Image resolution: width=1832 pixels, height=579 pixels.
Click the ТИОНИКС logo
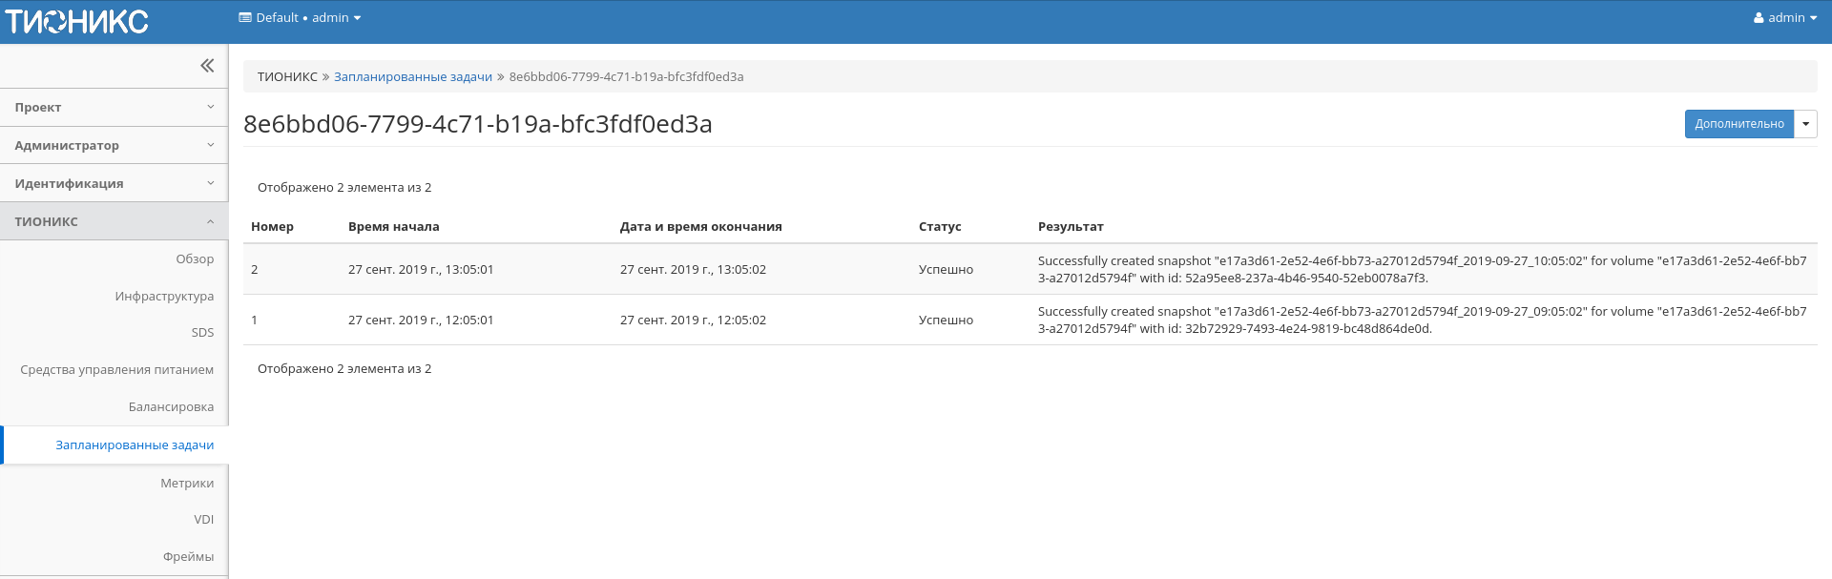pos(76,21)
